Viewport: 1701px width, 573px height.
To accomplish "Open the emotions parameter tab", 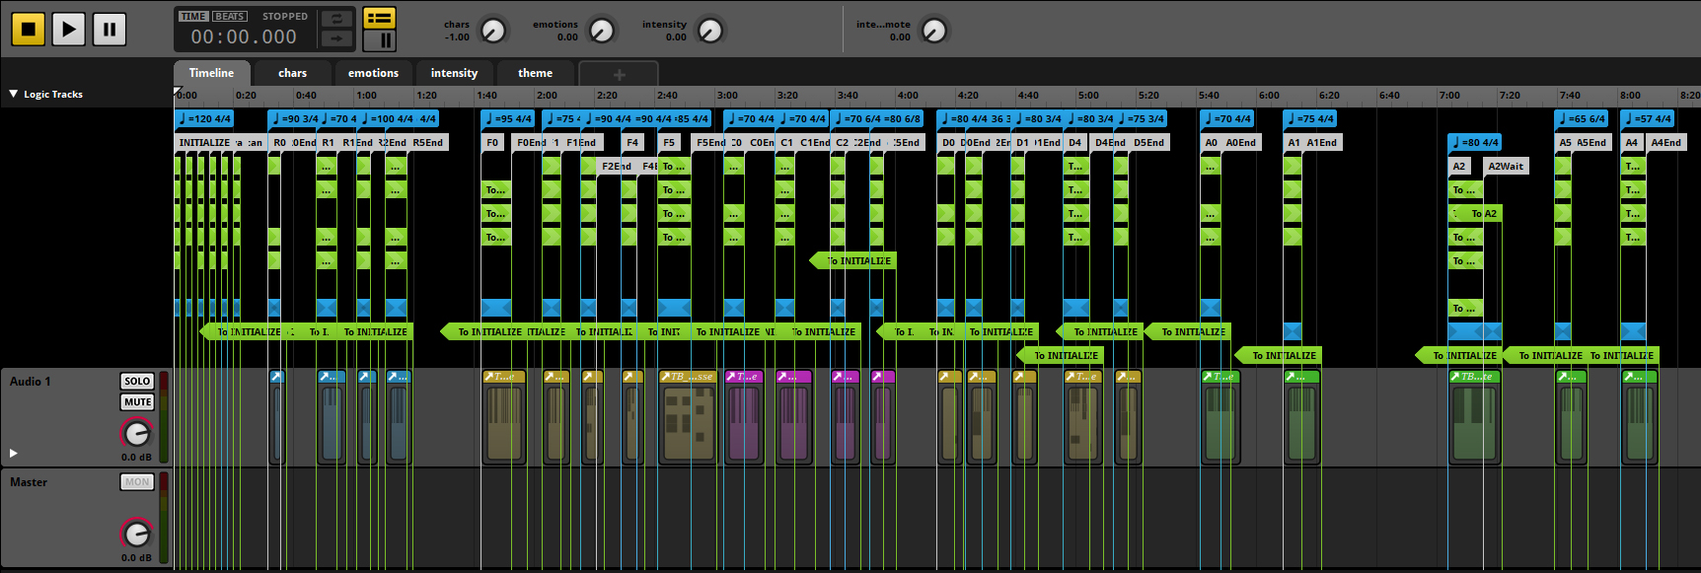I will (373, 73).
